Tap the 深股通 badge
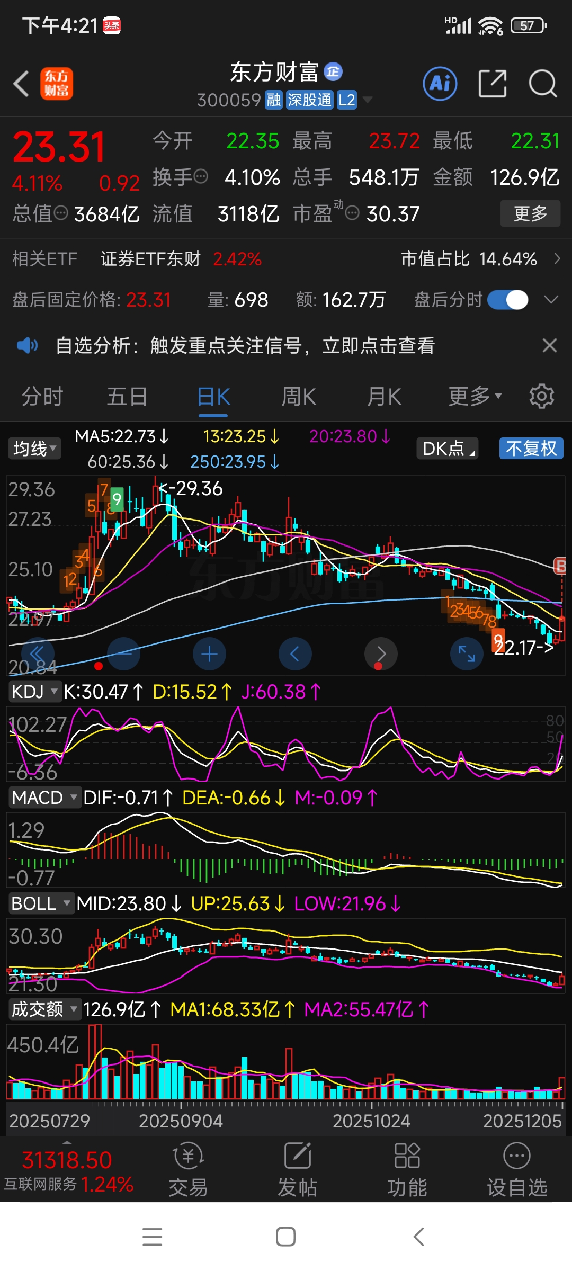The image size is (572, 1271). pos(310,100)
